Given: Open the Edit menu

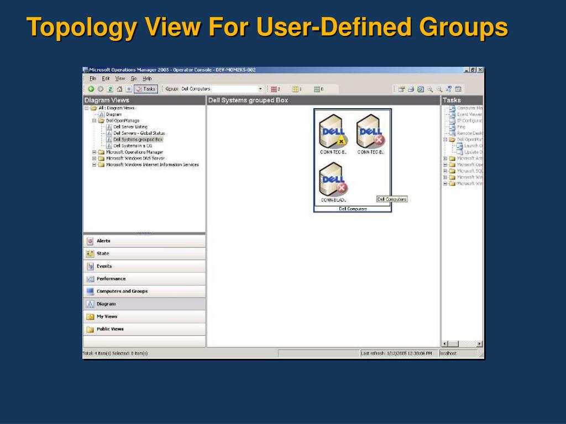Looking at the screenshot, I should pyautogui.click(x=106, y=78).
